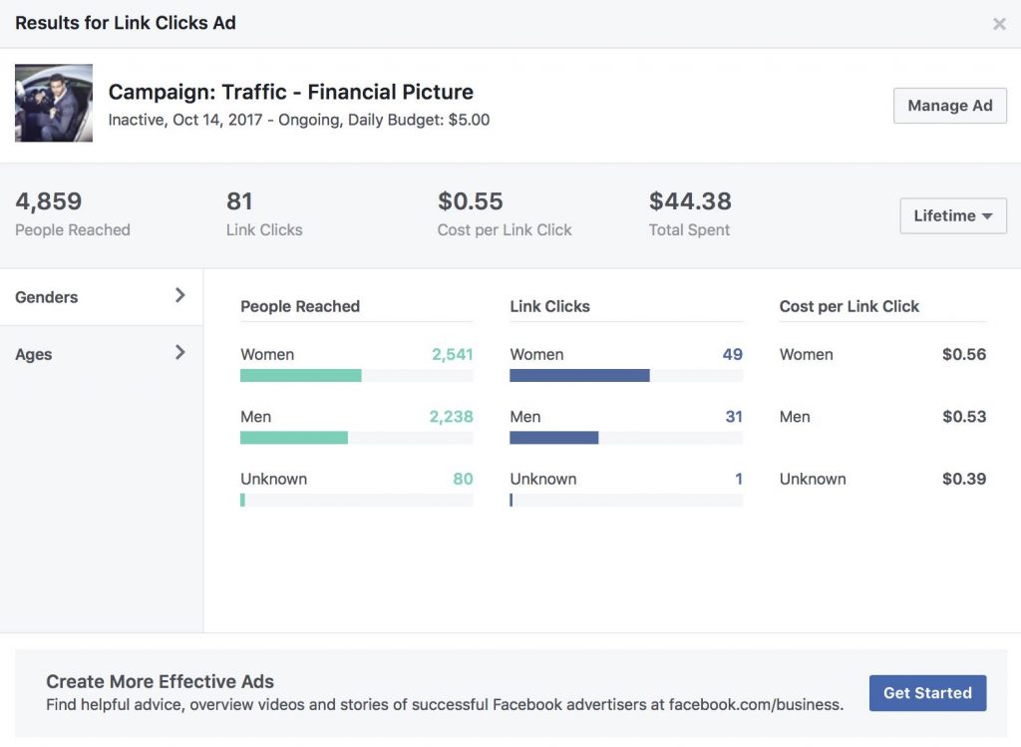
Task: Select the Genders breakdown tab
Action: 102,297
